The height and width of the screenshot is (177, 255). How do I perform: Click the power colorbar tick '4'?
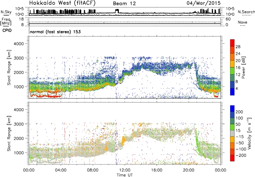click(237, 88)
